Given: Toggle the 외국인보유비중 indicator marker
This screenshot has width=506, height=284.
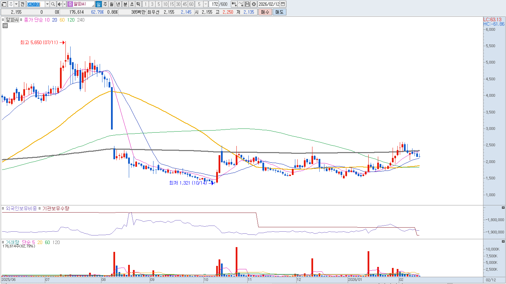Looking at the screenshot, I should point(3,208).
